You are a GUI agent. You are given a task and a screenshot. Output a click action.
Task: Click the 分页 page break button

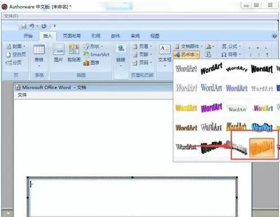(14, 63)
